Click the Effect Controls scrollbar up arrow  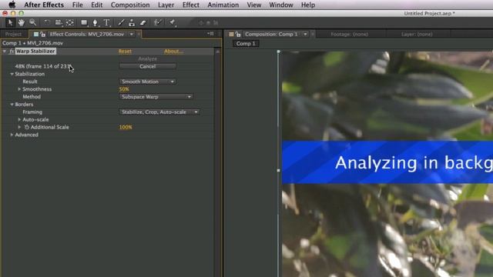tap(217, 52)
